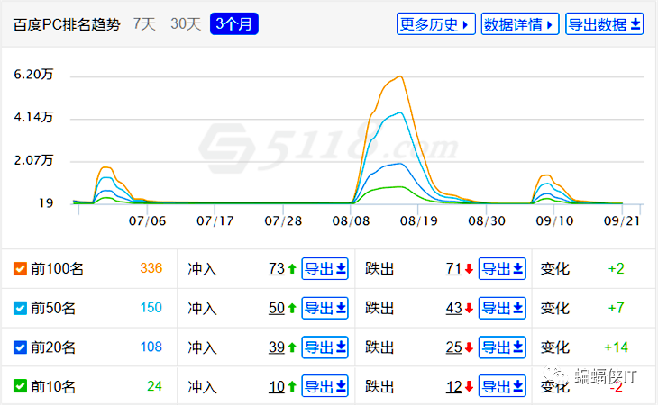This screenshot has height=405, width=658.
Task: Open 冲入 10 link in 前10名 row
Action: pyautogui.click(x=277, y=386)
